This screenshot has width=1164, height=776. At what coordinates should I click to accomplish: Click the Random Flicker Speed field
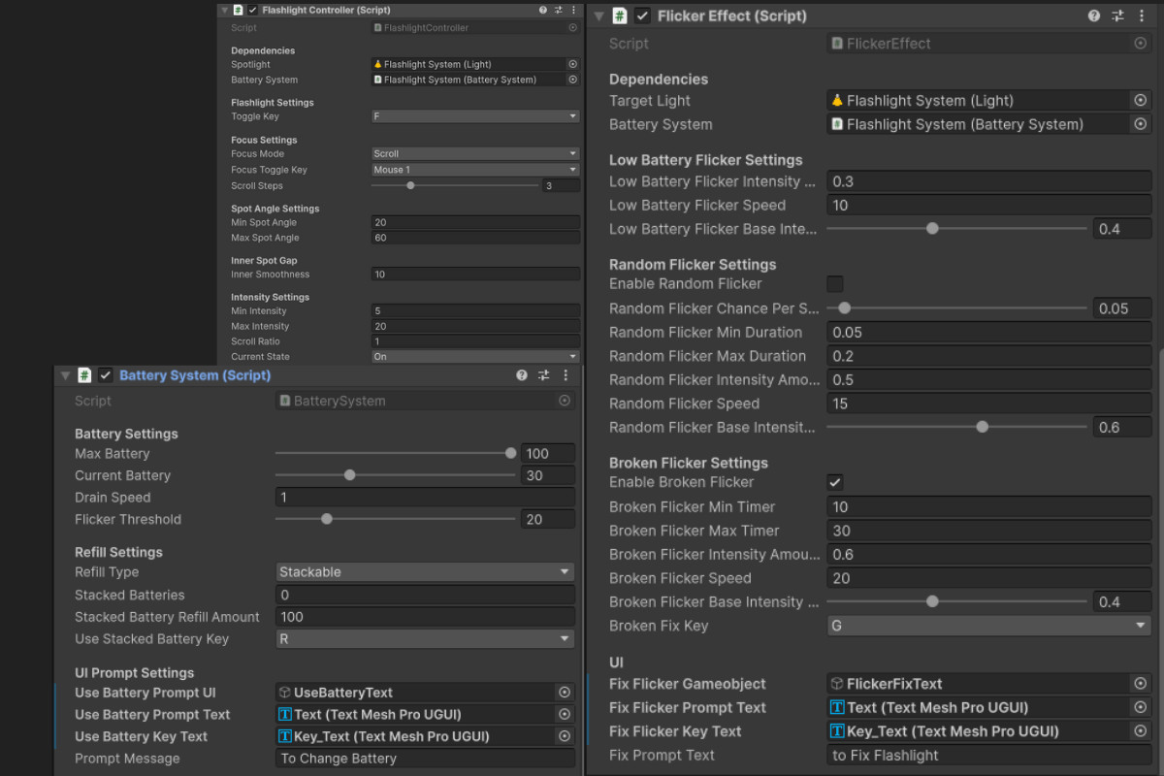point(989,404)
